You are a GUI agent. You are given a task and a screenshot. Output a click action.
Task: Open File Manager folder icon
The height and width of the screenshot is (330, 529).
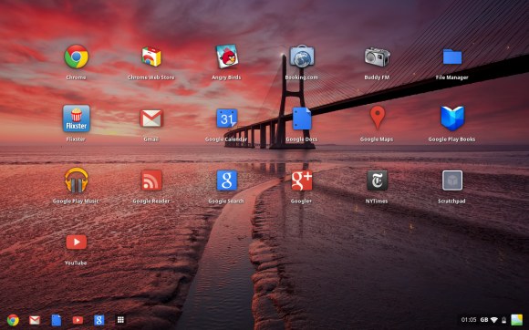coord(452,57)
